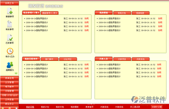169x109 pixels.
Task: Select the 已发事项 checkmark document icon
Action: [10, 38]
